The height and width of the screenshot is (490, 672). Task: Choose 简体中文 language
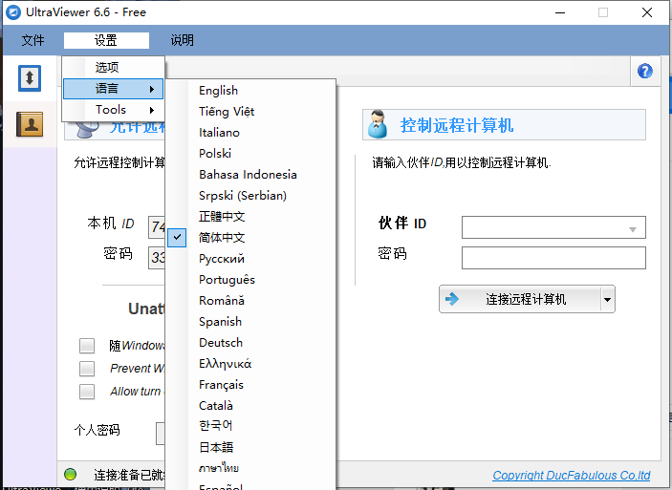click(250, 237)
